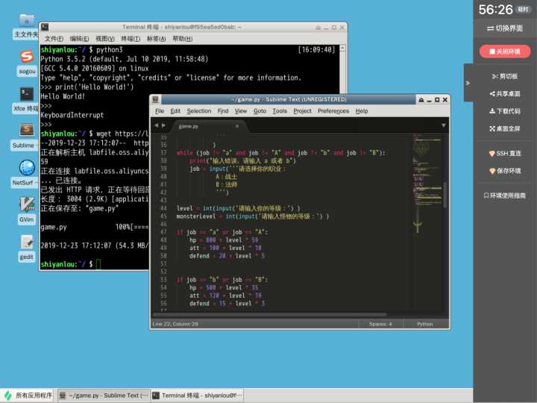Open the Python syntax selector in status bar

(x=424, y=324)
